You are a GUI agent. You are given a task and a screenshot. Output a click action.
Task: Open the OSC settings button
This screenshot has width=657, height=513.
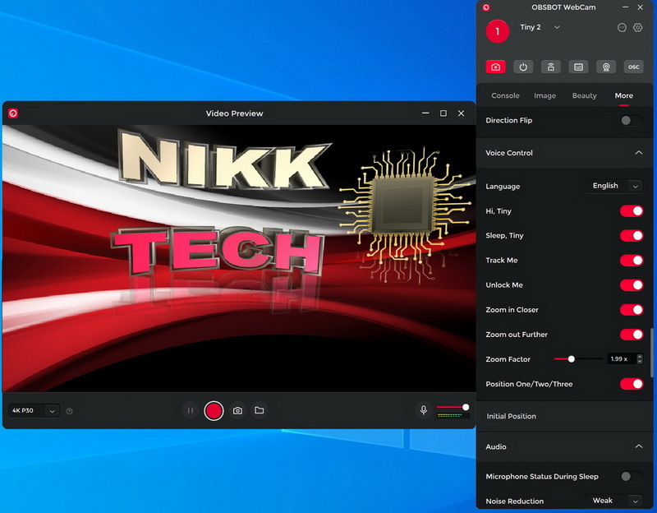click(633, 67)
